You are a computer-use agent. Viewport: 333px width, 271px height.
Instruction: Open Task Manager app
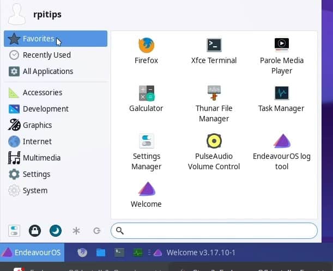tap(281, 99)
